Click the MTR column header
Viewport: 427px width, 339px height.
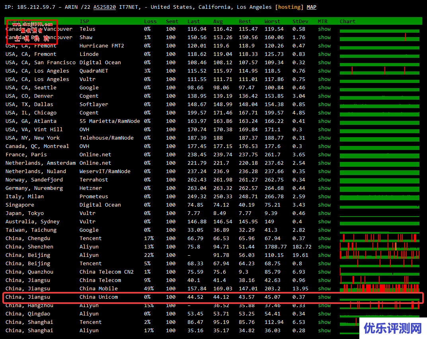tap(323, 21)
